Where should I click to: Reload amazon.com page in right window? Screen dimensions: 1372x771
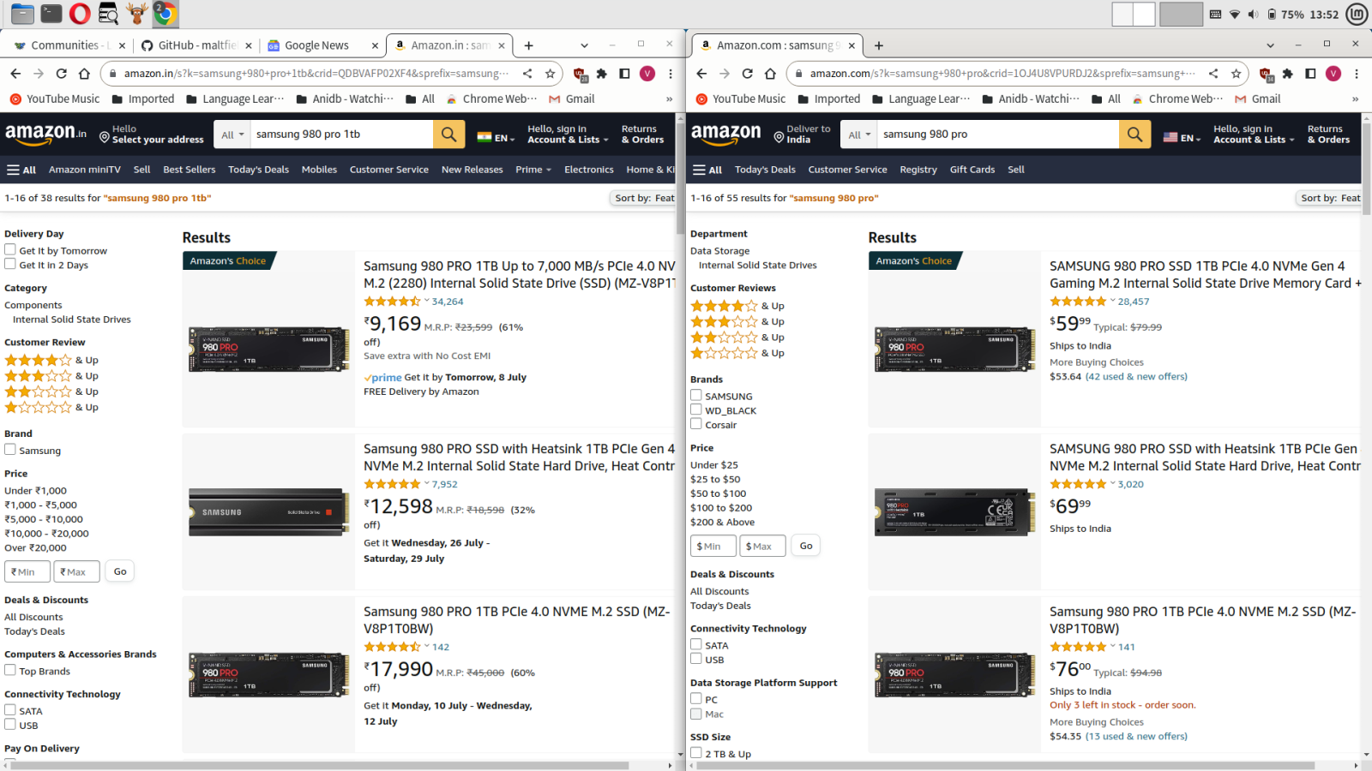tap(747, 74)
